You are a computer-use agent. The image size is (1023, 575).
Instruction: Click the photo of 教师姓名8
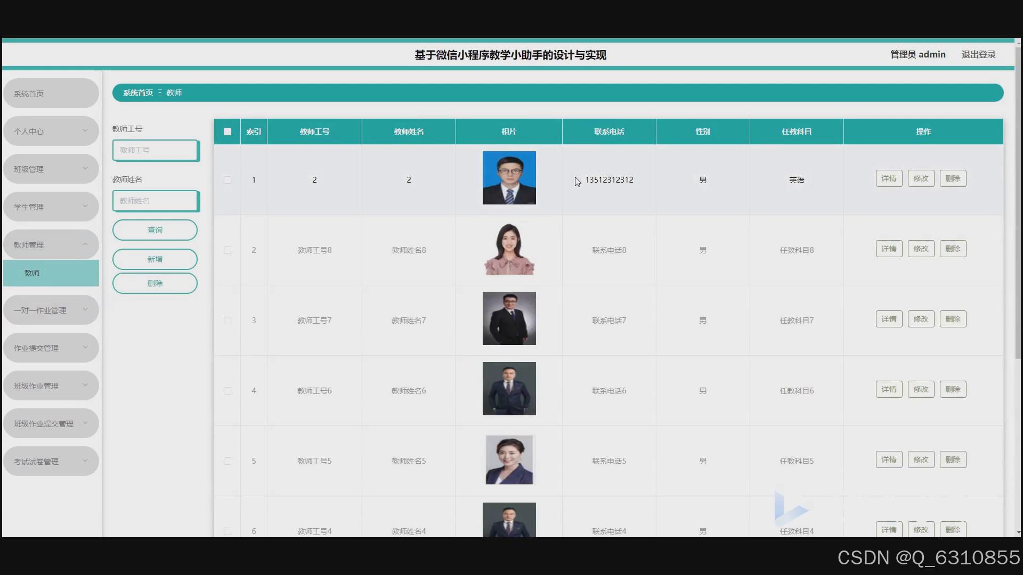pos(509,248)
